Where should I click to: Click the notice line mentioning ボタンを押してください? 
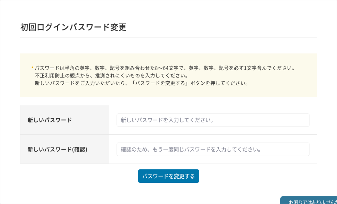(142, 83)
